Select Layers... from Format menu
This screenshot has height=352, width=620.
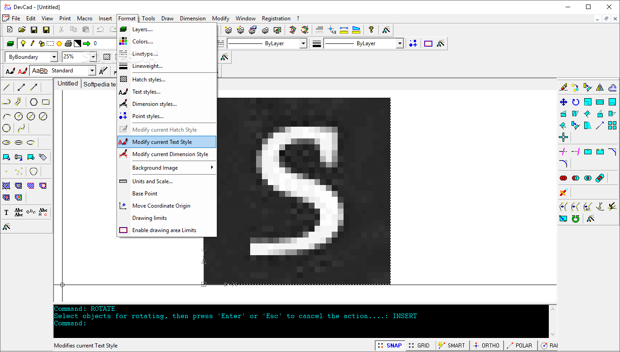point(167,29)
